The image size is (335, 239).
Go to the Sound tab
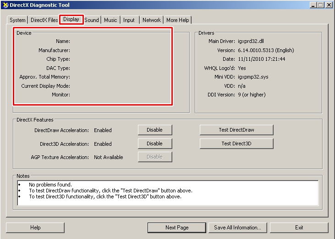[x=92, y=20]
